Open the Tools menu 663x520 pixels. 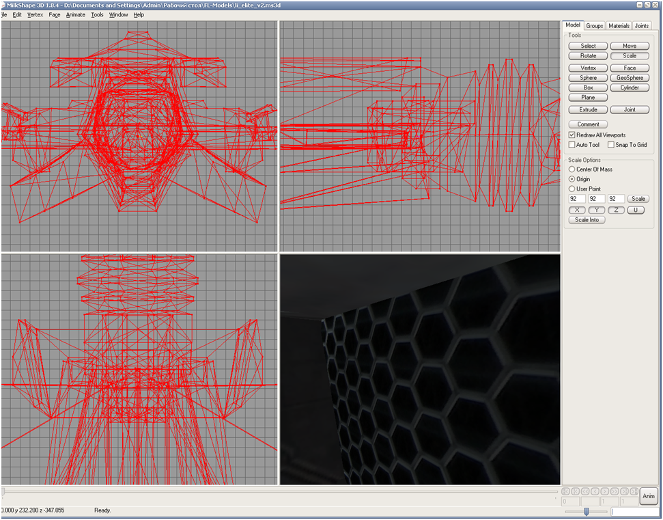[x=97, y=14]
